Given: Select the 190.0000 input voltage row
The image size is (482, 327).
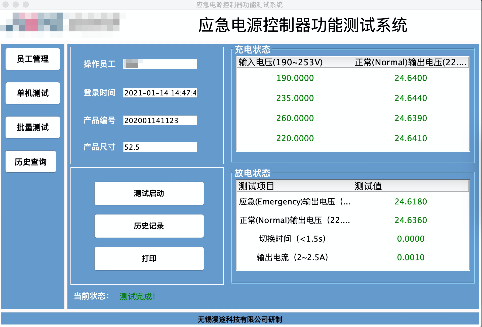Looking at the screenshot, I should 295,78.
